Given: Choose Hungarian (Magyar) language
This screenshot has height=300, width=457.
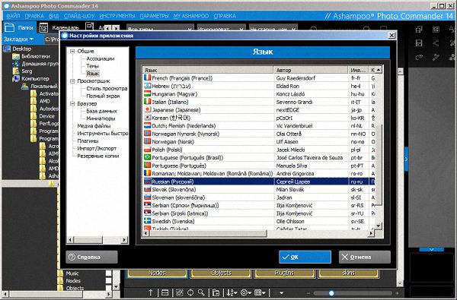Looking at the screenshot, I should coord(259,94).
